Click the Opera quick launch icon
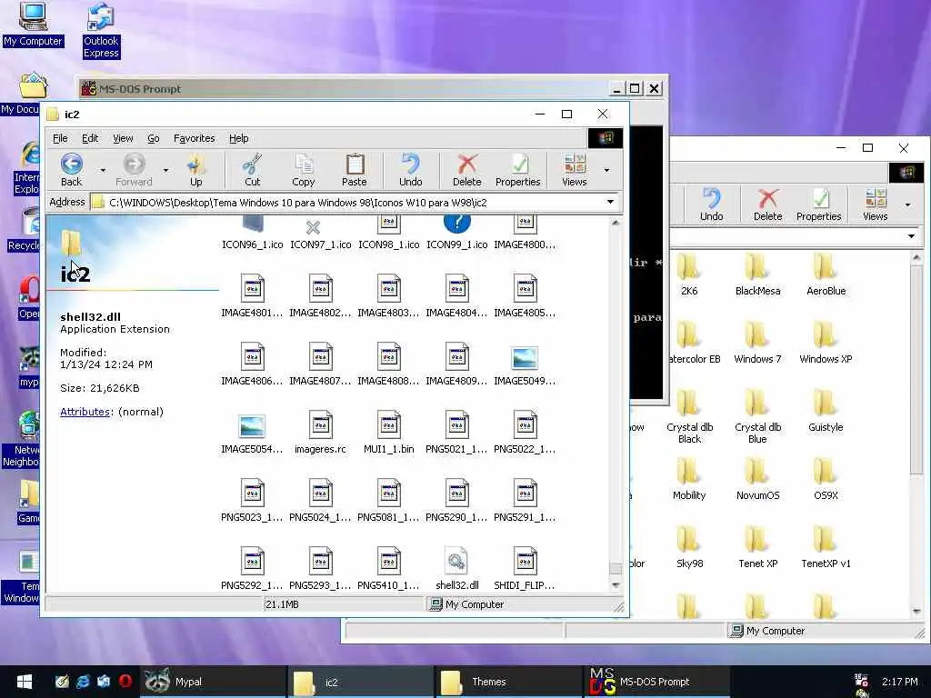This screenshot has width=931, height=698. click(x=125, y=682)
